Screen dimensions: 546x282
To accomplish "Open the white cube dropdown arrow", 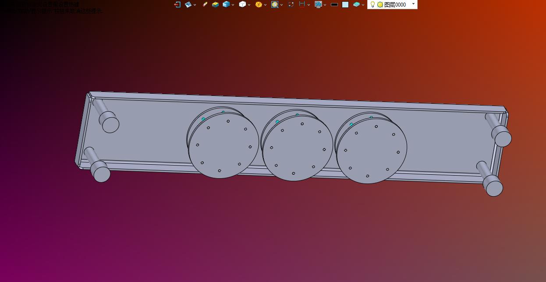I will (x=249, y=5).
